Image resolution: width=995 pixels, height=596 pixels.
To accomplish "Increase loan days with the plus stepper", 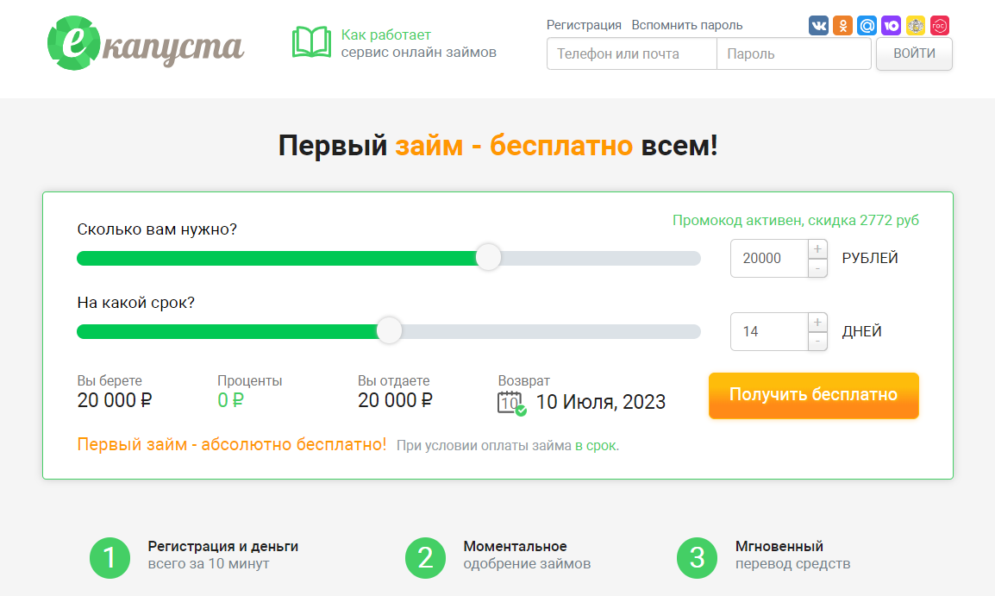I will pyautogui.click(x=817, y=323).
